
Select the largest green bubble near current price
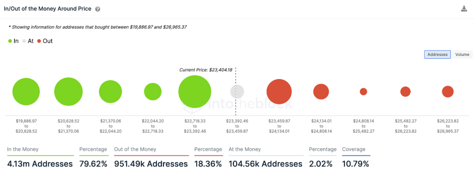[x=195, y=92]
